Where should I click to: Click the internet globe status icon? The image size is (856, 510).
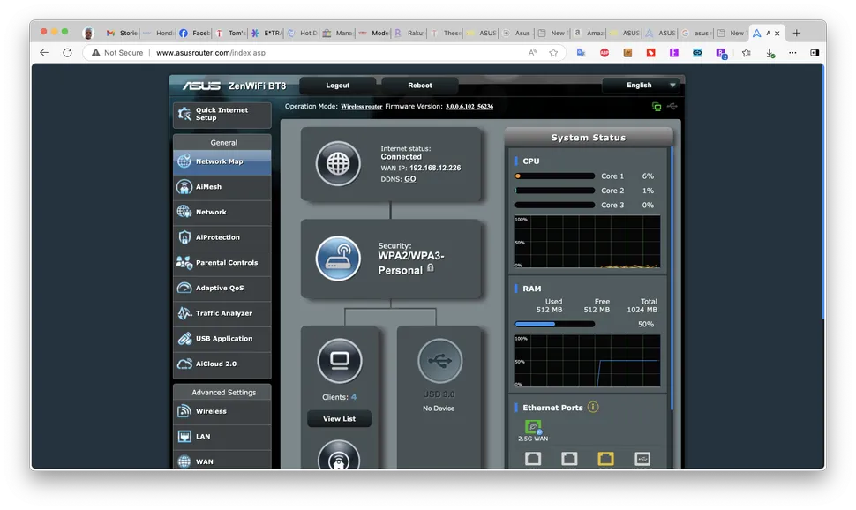[x=338, y=163]
